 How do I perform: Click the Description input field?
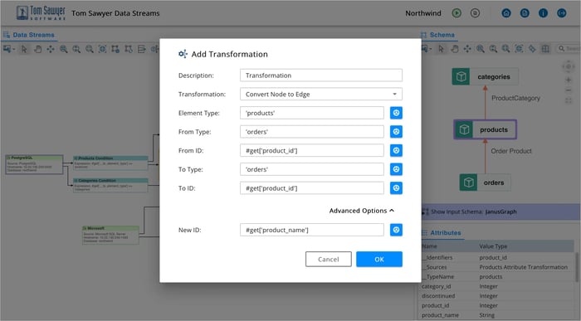click(321, 75)
